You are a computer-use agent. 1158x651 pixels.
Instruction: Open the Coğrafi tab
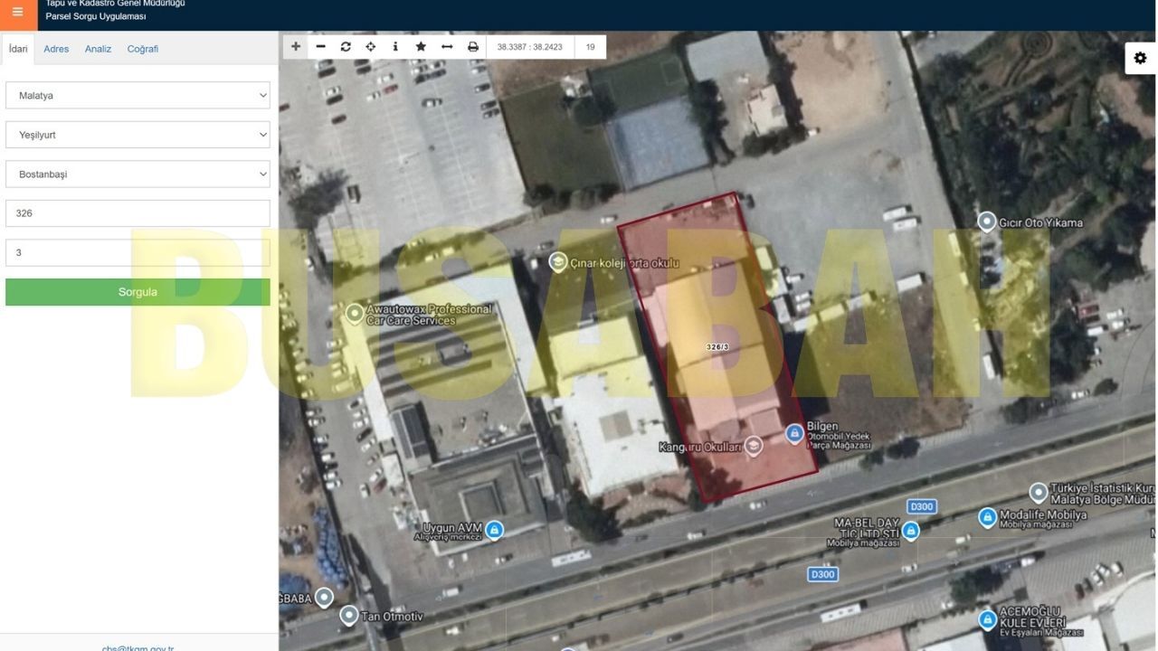142,49
